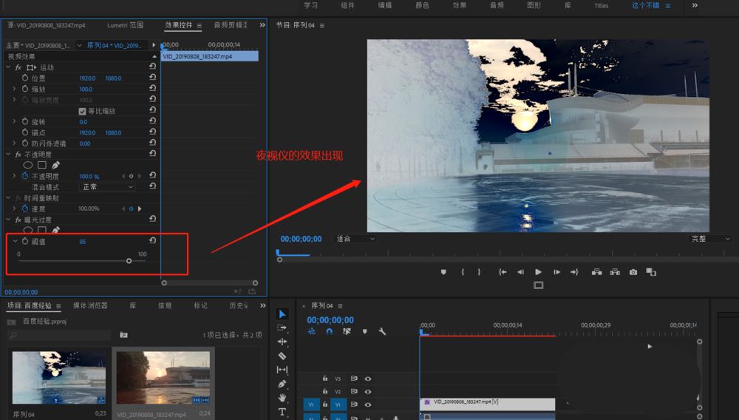
Task: Toggle V1 track output eye
Action: click(367, 404)
